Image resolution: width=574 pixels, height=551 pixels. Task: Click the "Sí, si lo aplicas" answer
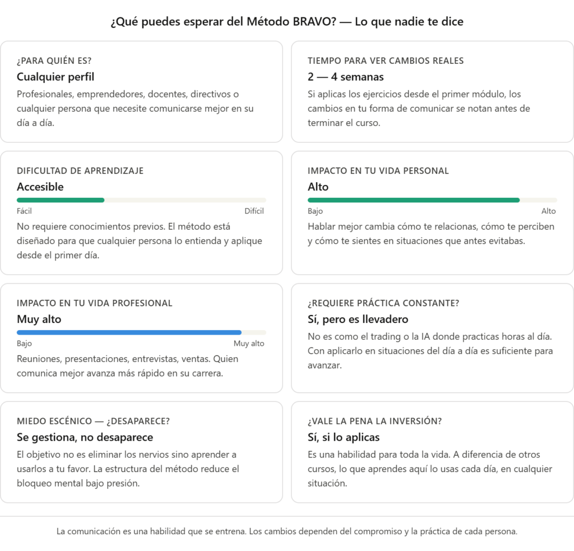(344, 437)
